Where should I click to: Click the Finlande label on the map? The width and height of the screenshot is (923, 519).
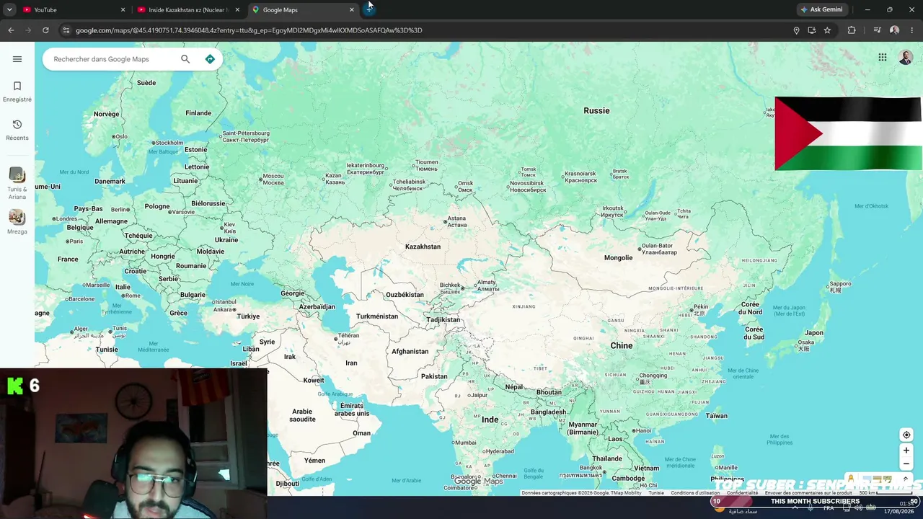(x=198, y=113)
